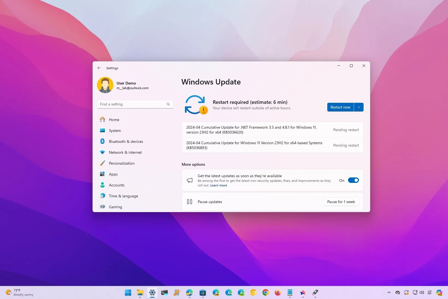The image size is (448, 299).
Task: Open the Time & language page label
Action: tap(123, 196)
